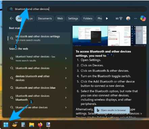
Task: Switch to the Web filter tab
Action: [60, 19]
